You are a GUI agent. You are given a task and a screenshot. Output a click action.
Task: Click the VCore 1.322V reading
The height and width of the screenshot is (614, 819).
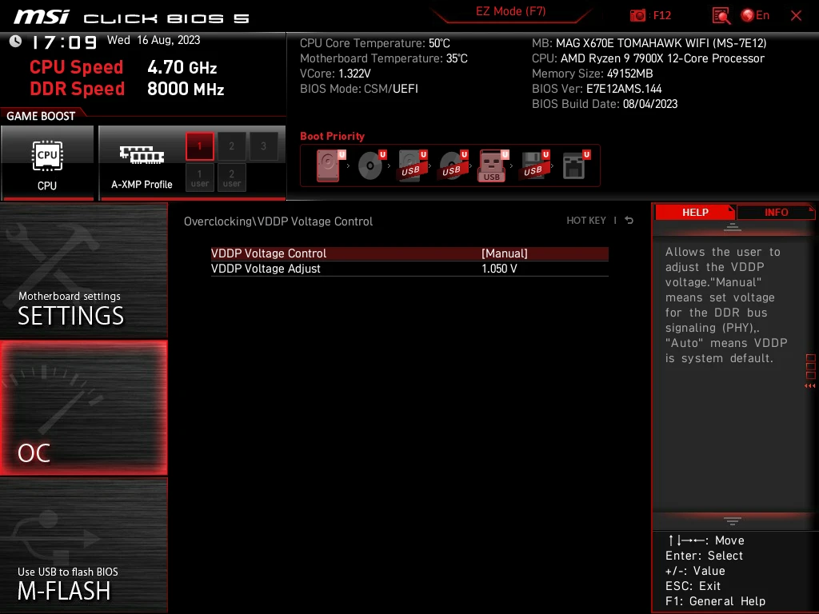point(335,74)
